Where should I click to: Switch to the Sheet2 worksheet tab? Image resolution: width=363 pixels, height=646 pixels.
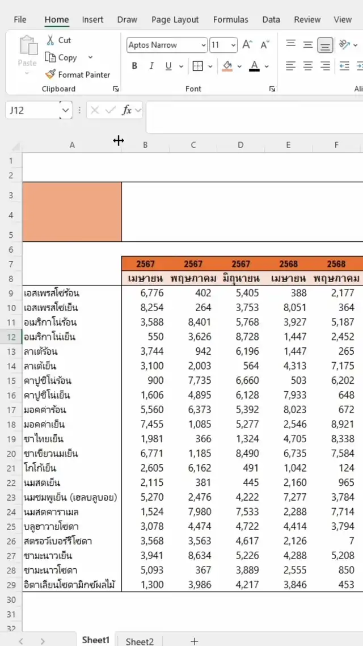[140, 641]
